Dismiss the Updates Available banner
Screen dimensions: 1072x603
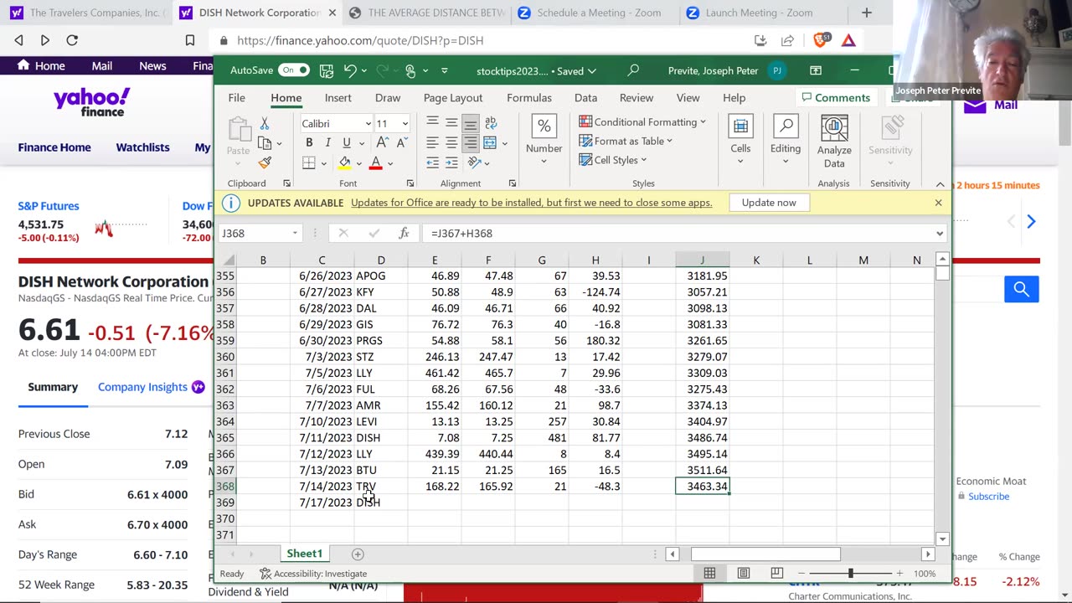pyautogui.click(x=938, y=203)
